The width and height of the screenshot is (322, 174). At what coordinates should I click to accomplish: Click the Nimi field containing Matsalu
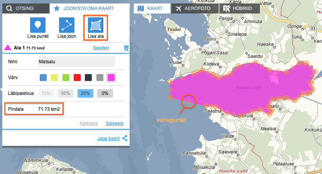tap(76, 62)
